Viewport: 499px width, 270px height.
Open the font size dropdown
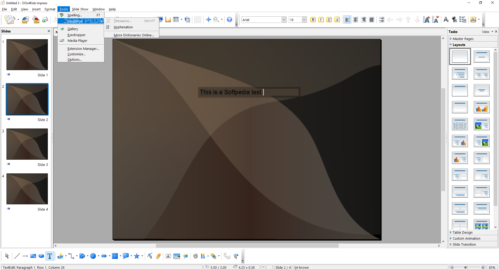(304, 20)
